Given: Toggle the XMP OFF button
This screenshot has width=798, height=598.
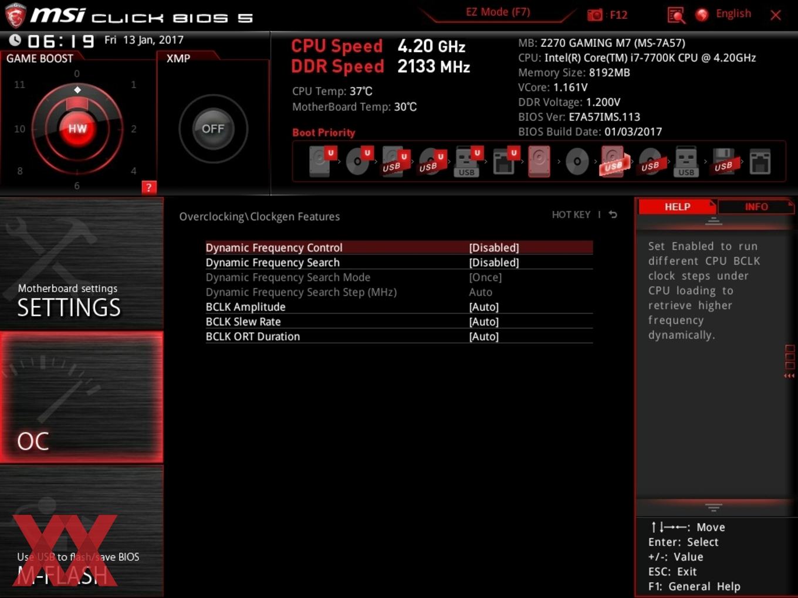Looking at the screenshot, I should (213, 129).
